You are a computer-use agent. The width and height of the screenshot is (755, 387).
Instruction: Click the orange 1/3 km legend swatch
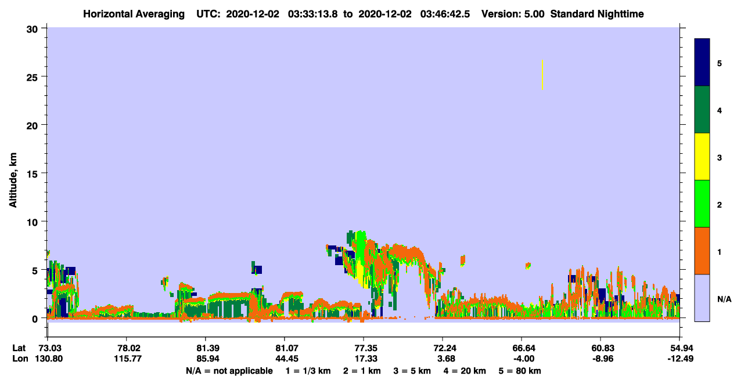[x=702, y=251]
